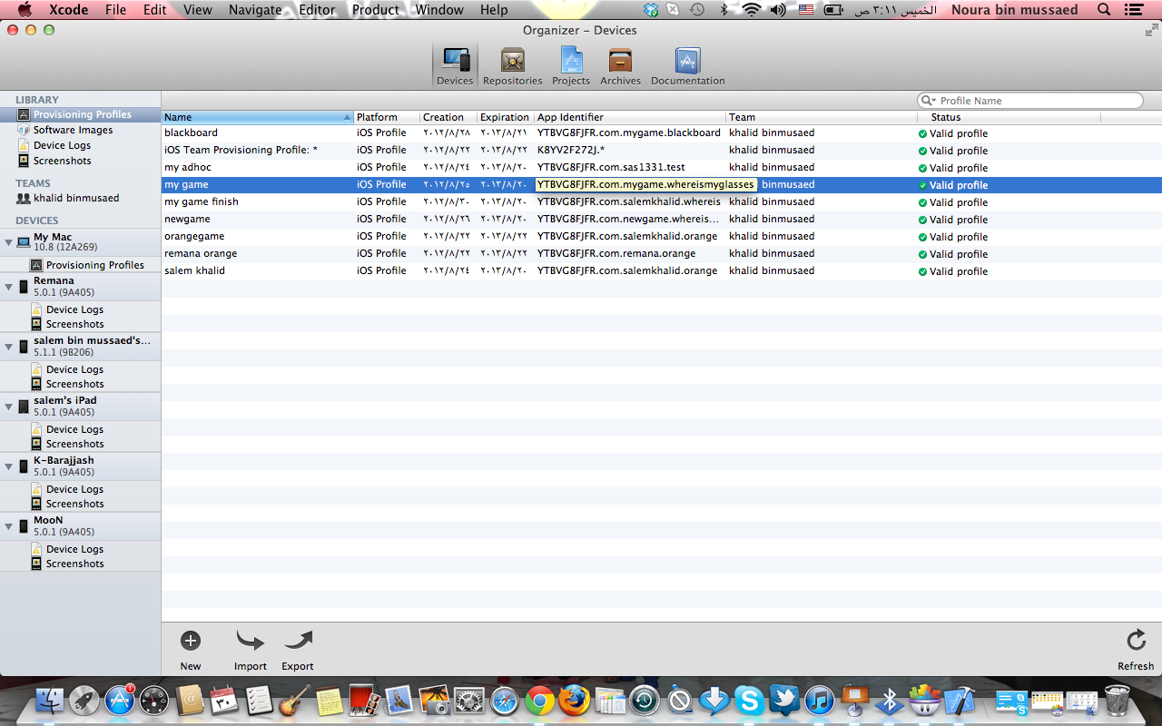Open the Window menu

click(x=439, y=10)
